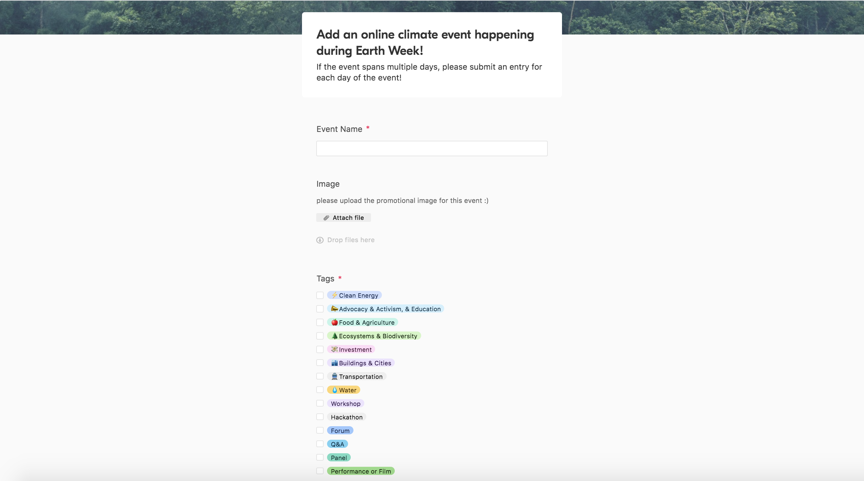Enable the Water tag checkbox

320,390
